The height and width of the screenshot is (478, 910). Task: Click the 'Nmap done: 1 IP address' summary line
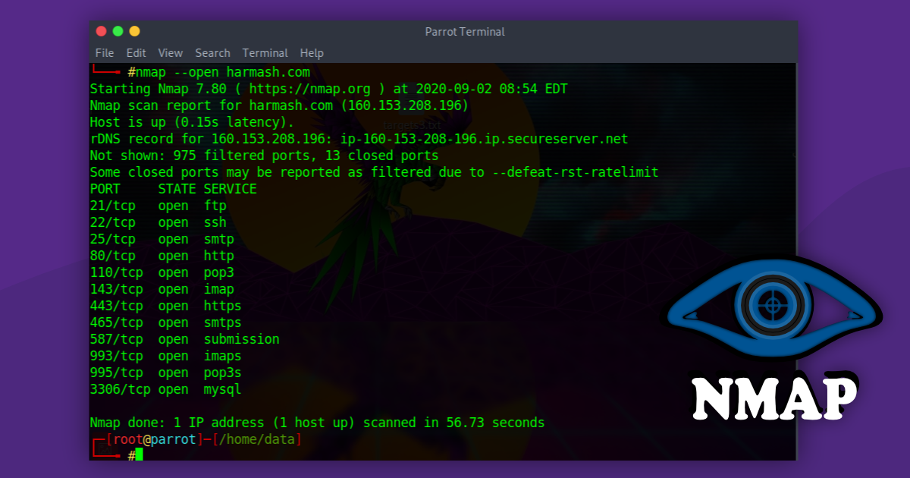click(x=317, y=423)
